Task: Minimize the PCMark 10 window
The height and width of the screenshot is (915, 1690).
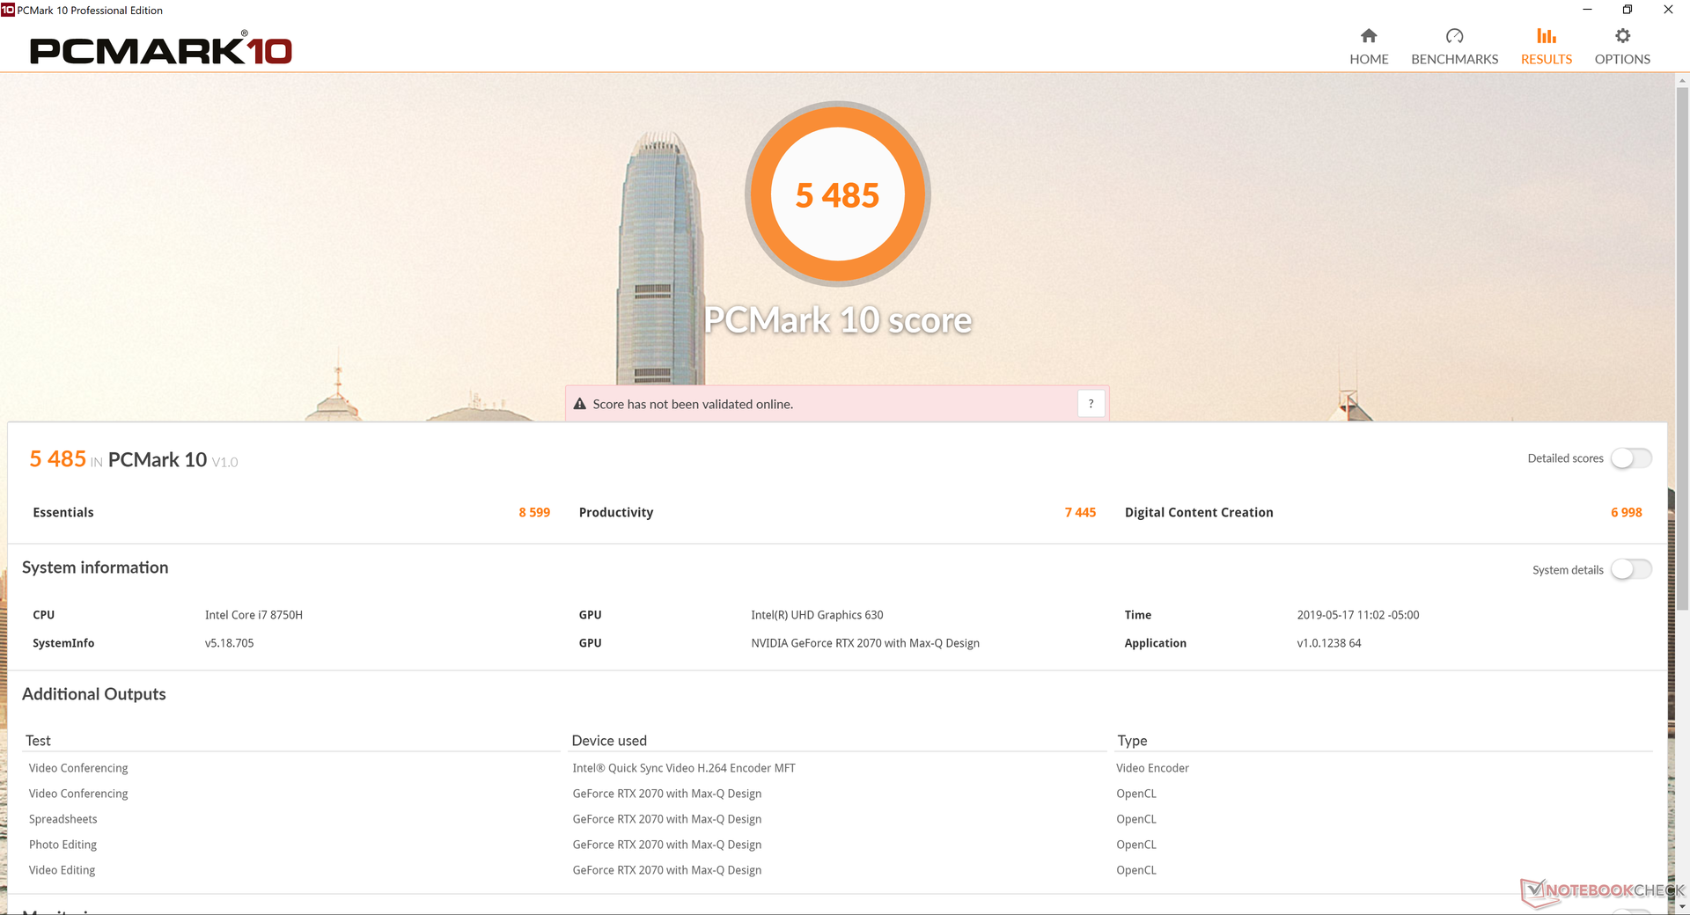Action: (1587, 10)
